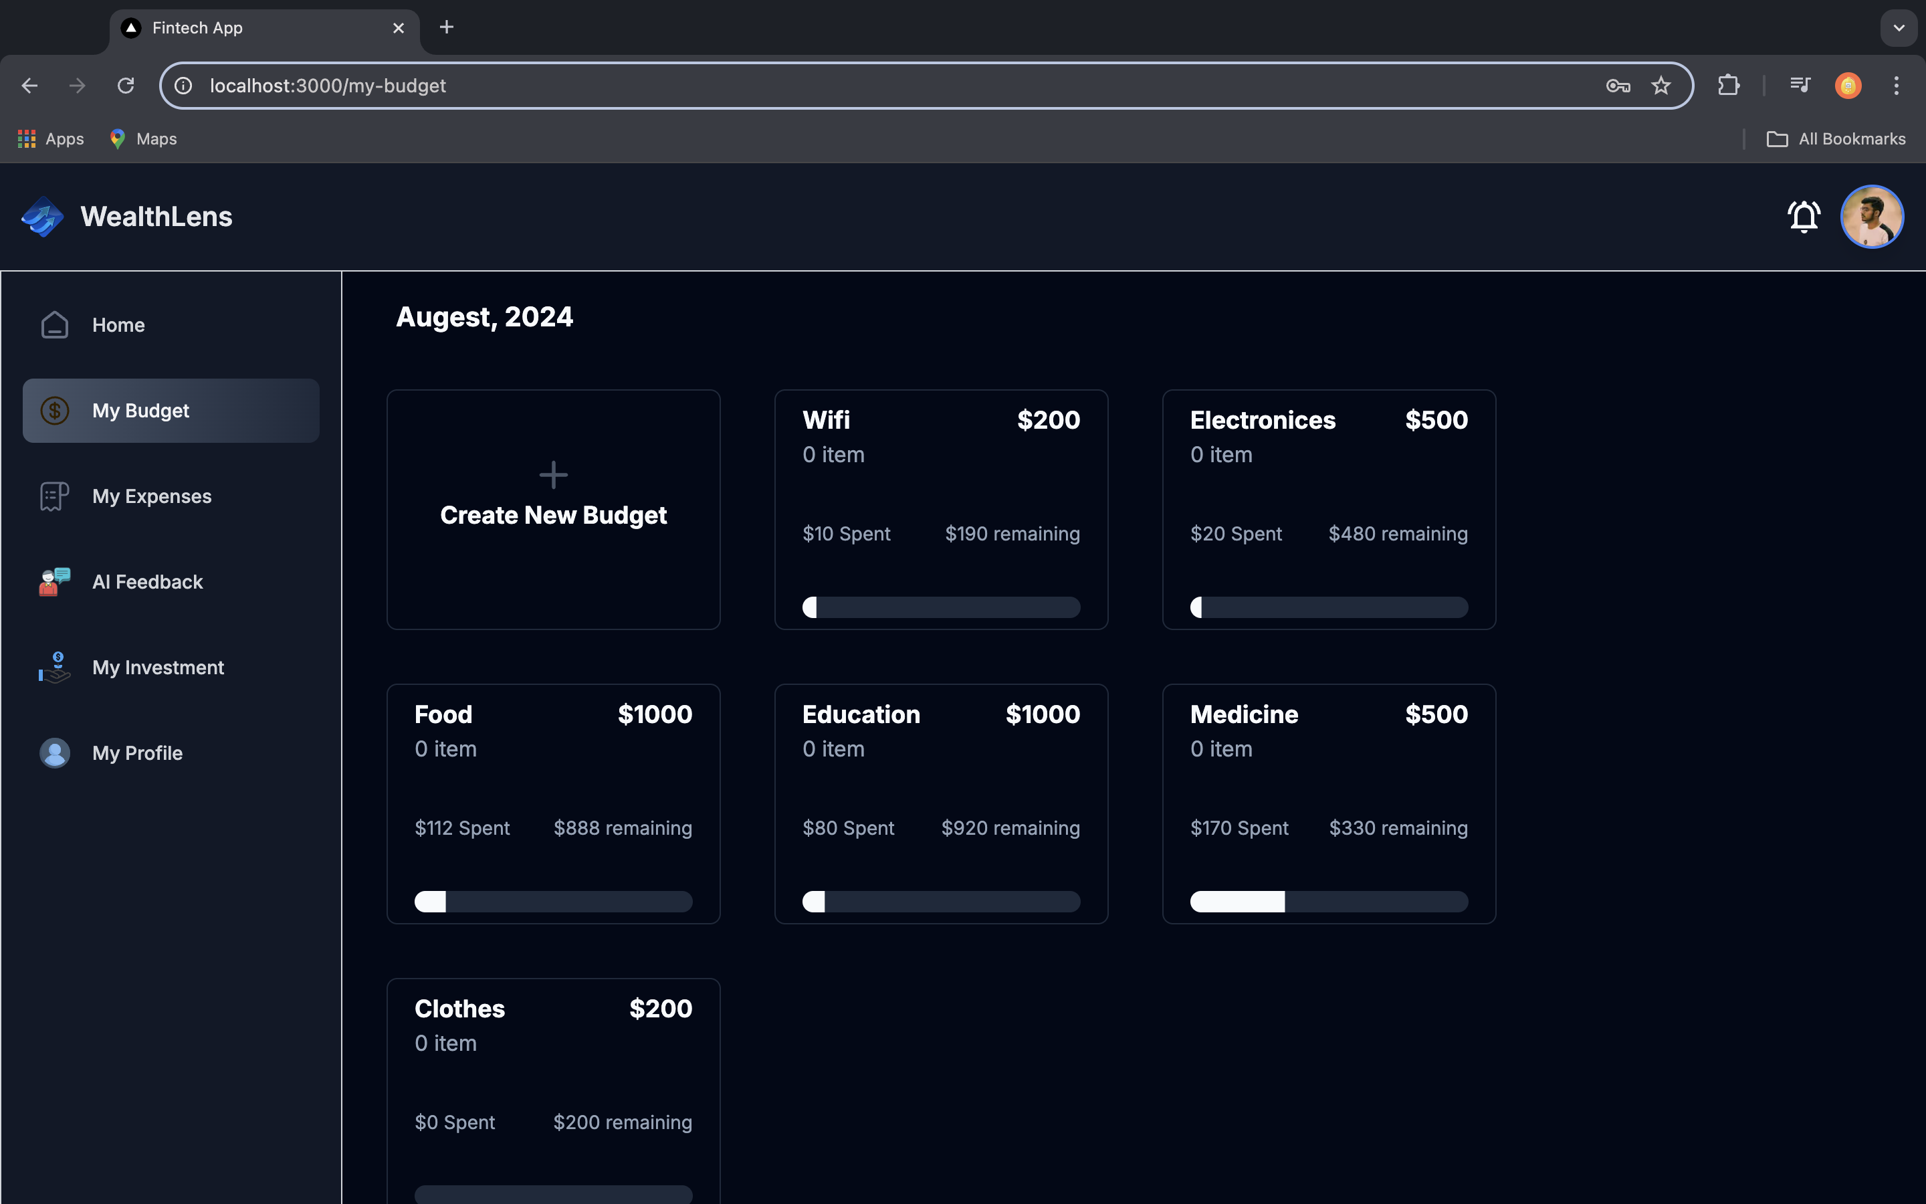Bookmark this page with star icon
This screenshot has width=1926, height=1204.
(x=1661, y=85)
